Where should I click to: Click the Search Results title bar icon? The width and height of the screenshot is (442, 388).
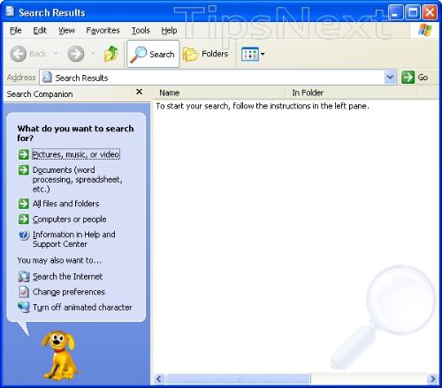pyautogui.click(x=11, y=11)
